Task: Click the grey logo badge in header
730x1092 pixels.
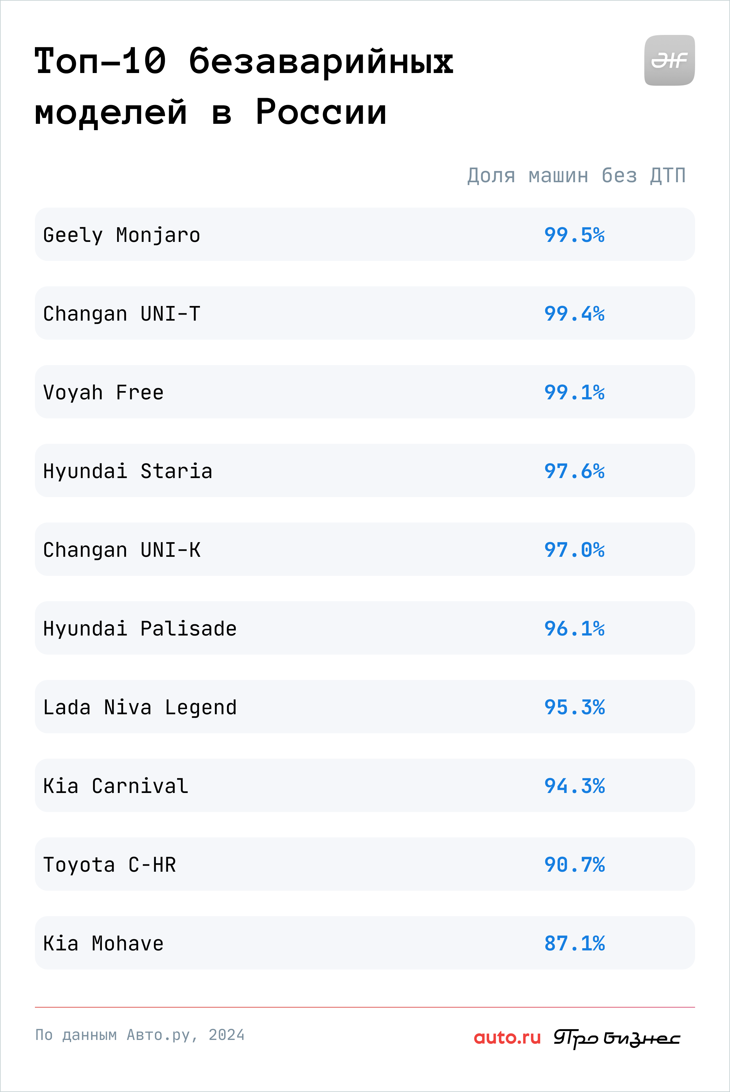Action: (x=669, y=60)
